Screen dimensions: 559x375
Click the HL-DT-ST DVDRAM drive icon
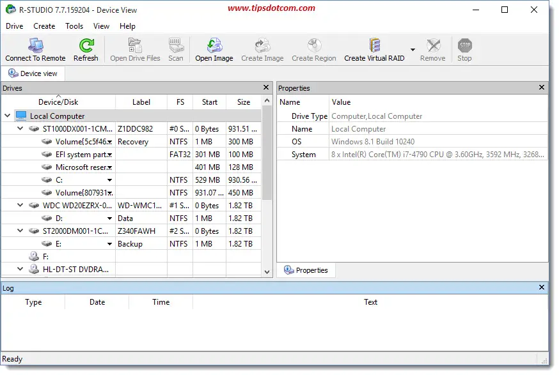coord(34,269)
